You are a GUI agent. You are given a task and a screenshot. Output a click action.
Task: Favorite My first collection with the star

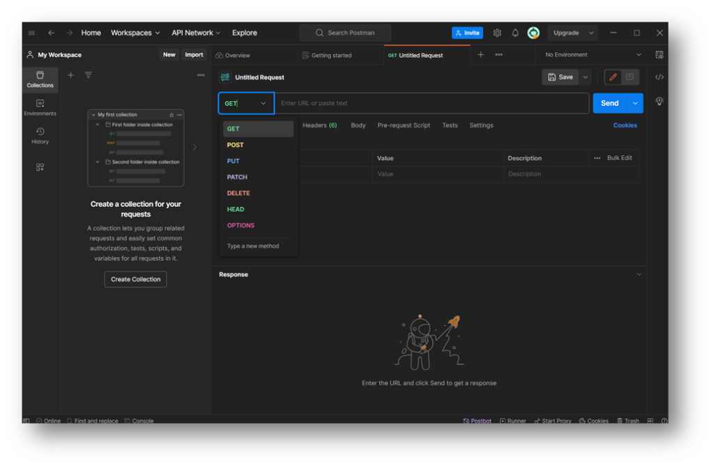click(170, 115)
